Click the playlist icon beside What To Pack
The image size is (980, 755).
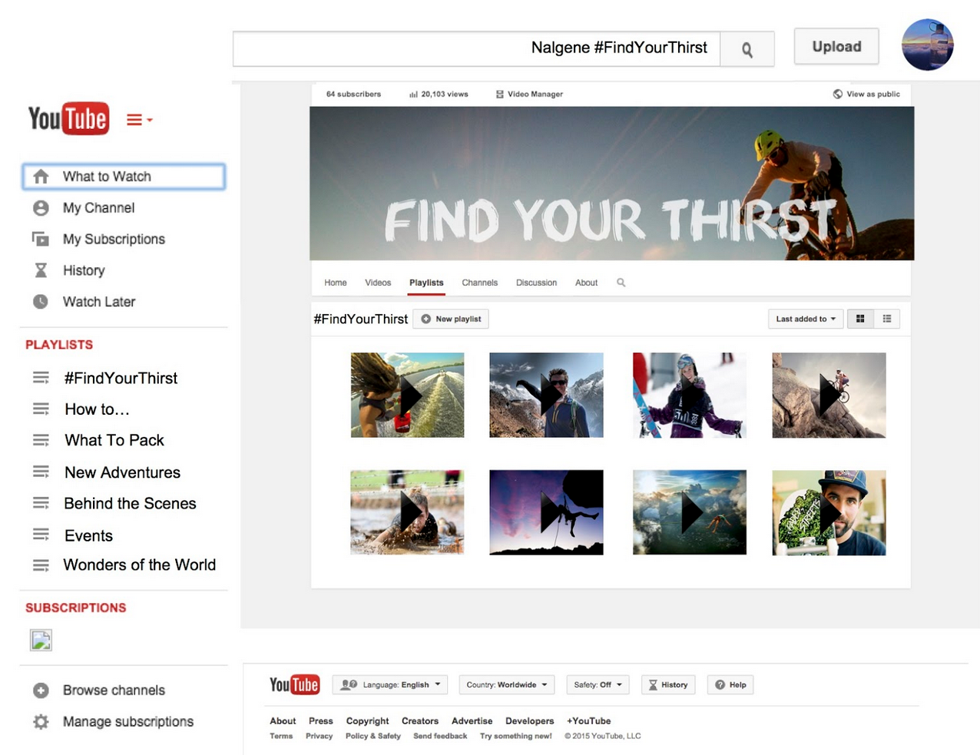tap(41, 440)
